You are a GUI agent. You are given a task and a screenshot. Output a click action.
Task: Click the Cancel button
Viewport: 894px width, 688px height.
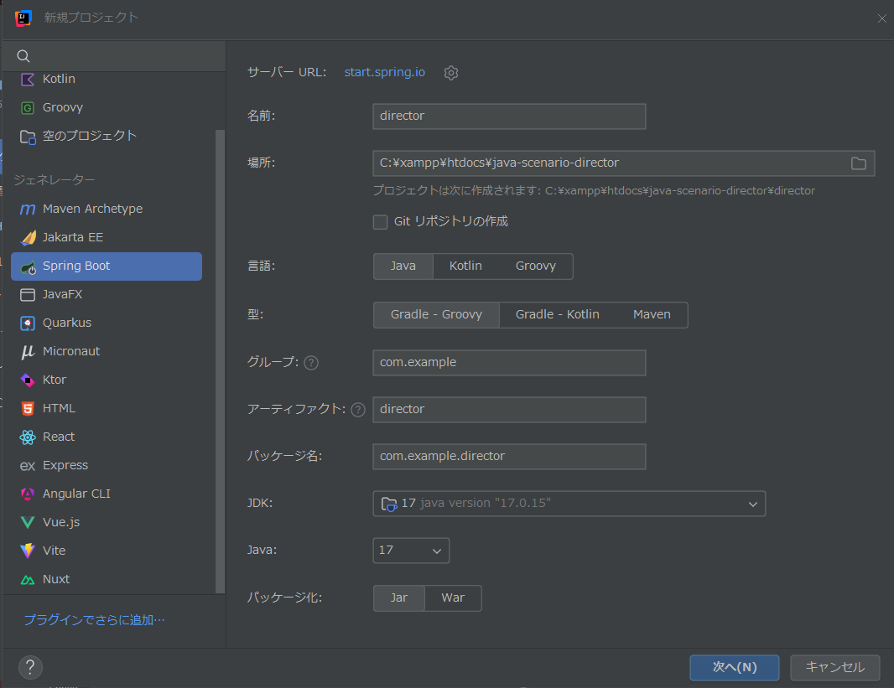click(834, 668)
